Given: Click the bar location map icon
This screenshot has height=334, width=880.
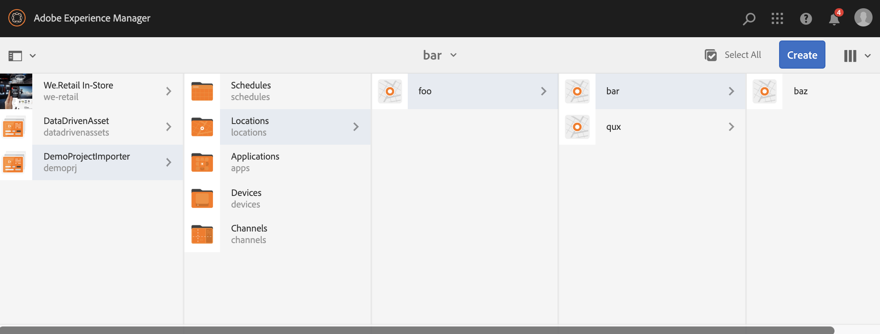Looking at the screenshot, I should 577,91.
